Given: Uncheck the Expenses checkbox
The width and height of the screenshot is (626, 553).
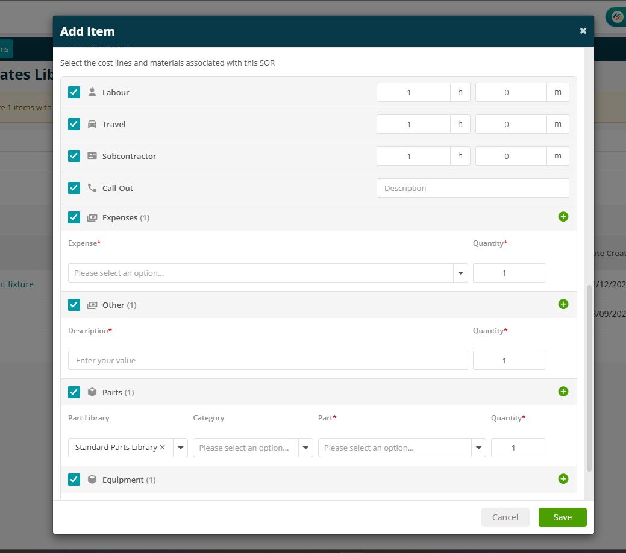Looking at the screenshot, I should point(74,217).
